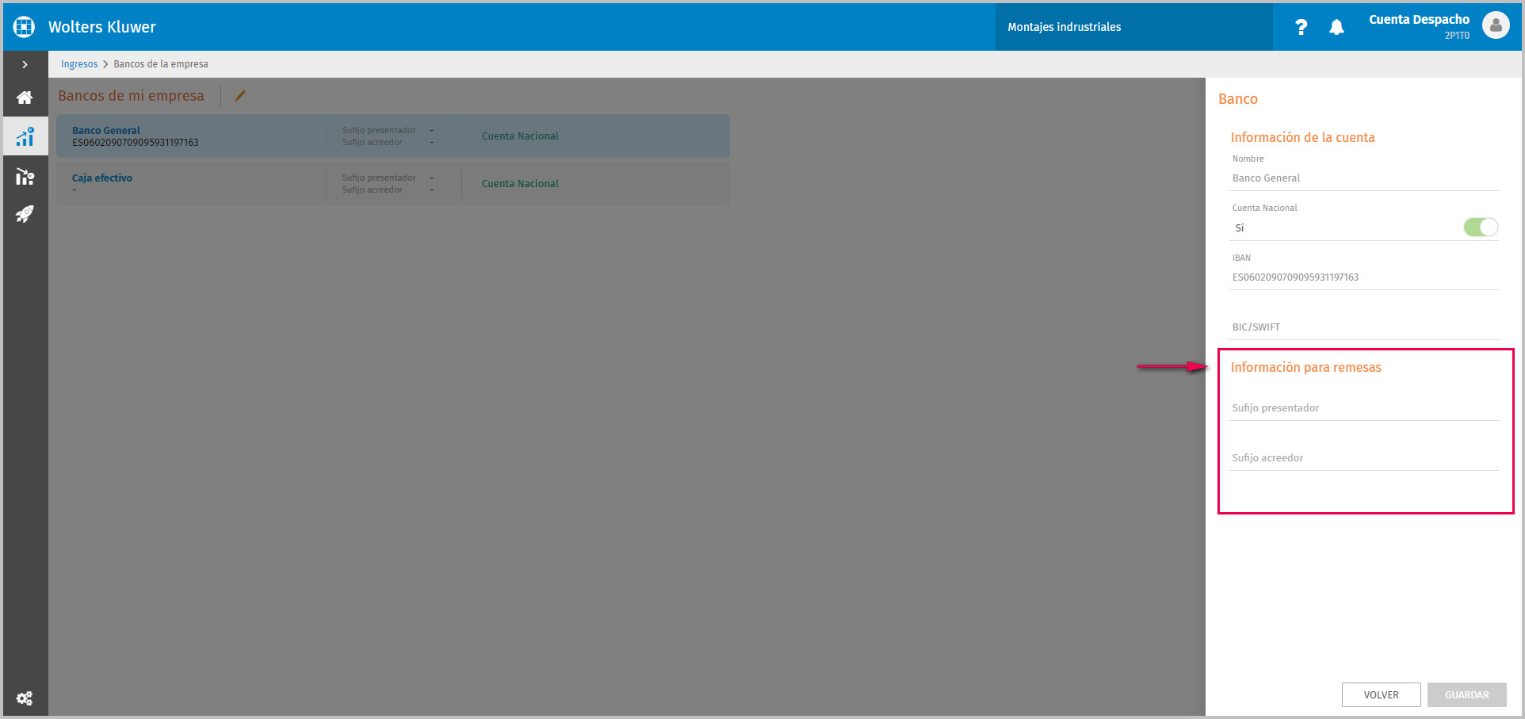
Task: Click the Wolters Kluwer logo icon
Action: coord(25,27)
